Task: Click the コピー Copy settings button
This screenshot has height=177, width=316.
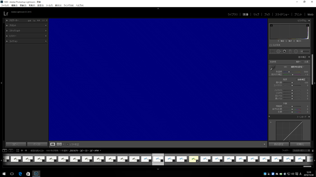Action: click(x=16, y=144)
